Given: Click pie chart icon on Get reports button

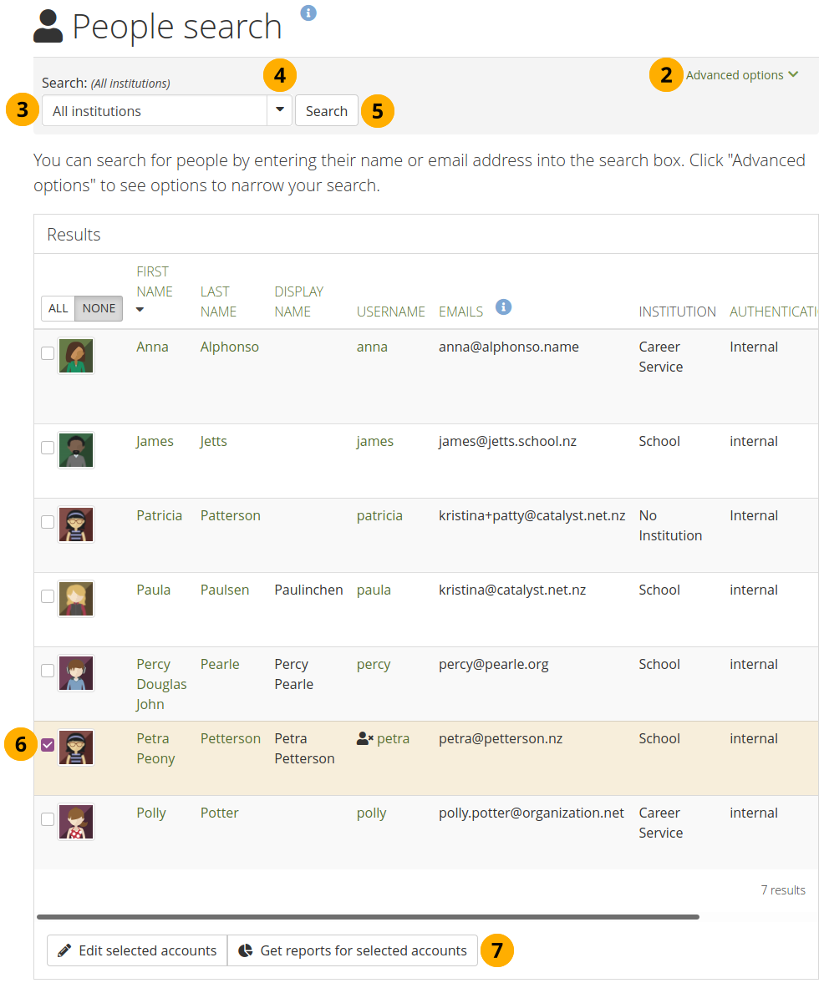Looking at the screenshot, I should tap(246, 950).
